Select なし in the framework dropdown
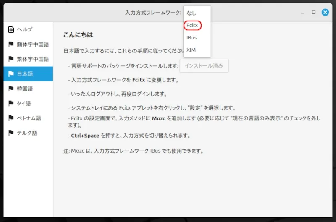Image resolution: width=336 pixels, height=222 pixels. [192, 13]
